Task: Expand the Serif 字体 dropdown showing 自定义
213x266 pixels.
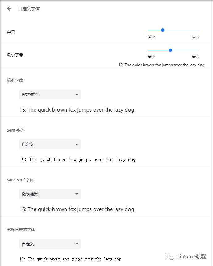Action: (50, 144)
